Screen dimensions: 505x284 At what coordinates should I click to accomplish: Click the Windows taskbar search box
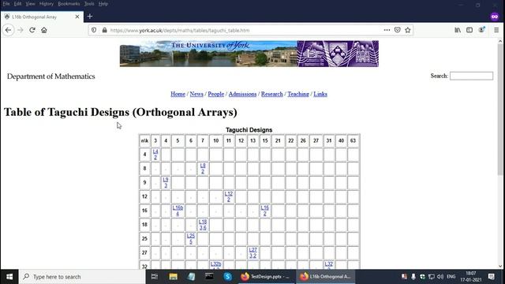click(x=82, y=277)
